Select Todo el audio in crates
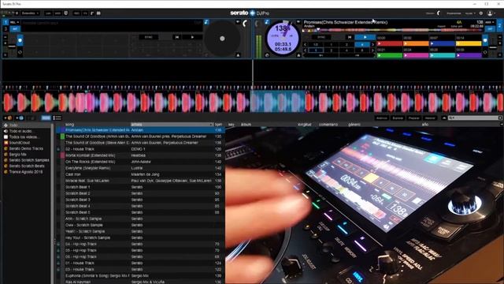Screen dimensions: 504x284 [x=20, y=131]
